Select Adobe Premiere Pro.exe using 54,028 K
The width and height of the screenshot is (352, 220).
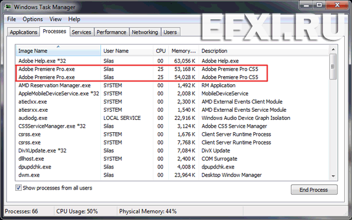(172, 77)
